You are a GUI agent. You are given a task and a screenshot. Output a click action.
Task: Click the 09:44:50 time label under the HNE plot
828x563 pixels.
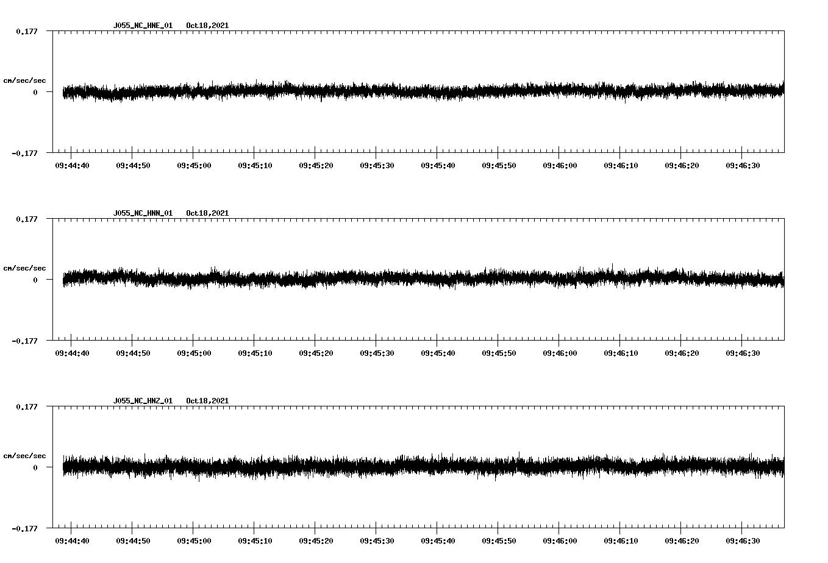(x=133, y=165)
